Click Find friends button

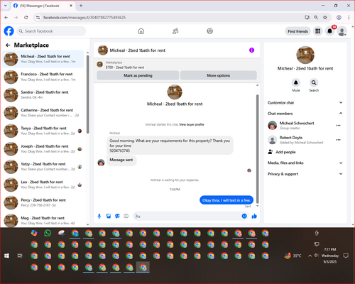pos(297,31)
